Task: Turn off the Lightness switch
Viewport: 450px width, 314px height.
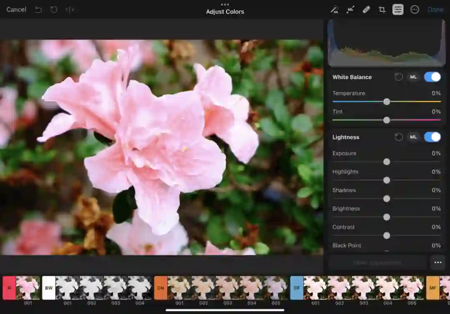Action: click(432, 137)
